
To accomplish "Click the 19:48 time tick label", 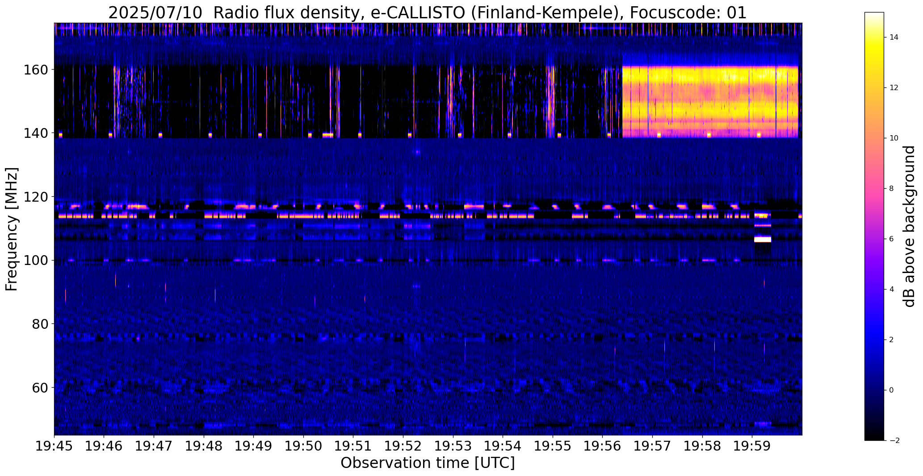I will [204, 447].
